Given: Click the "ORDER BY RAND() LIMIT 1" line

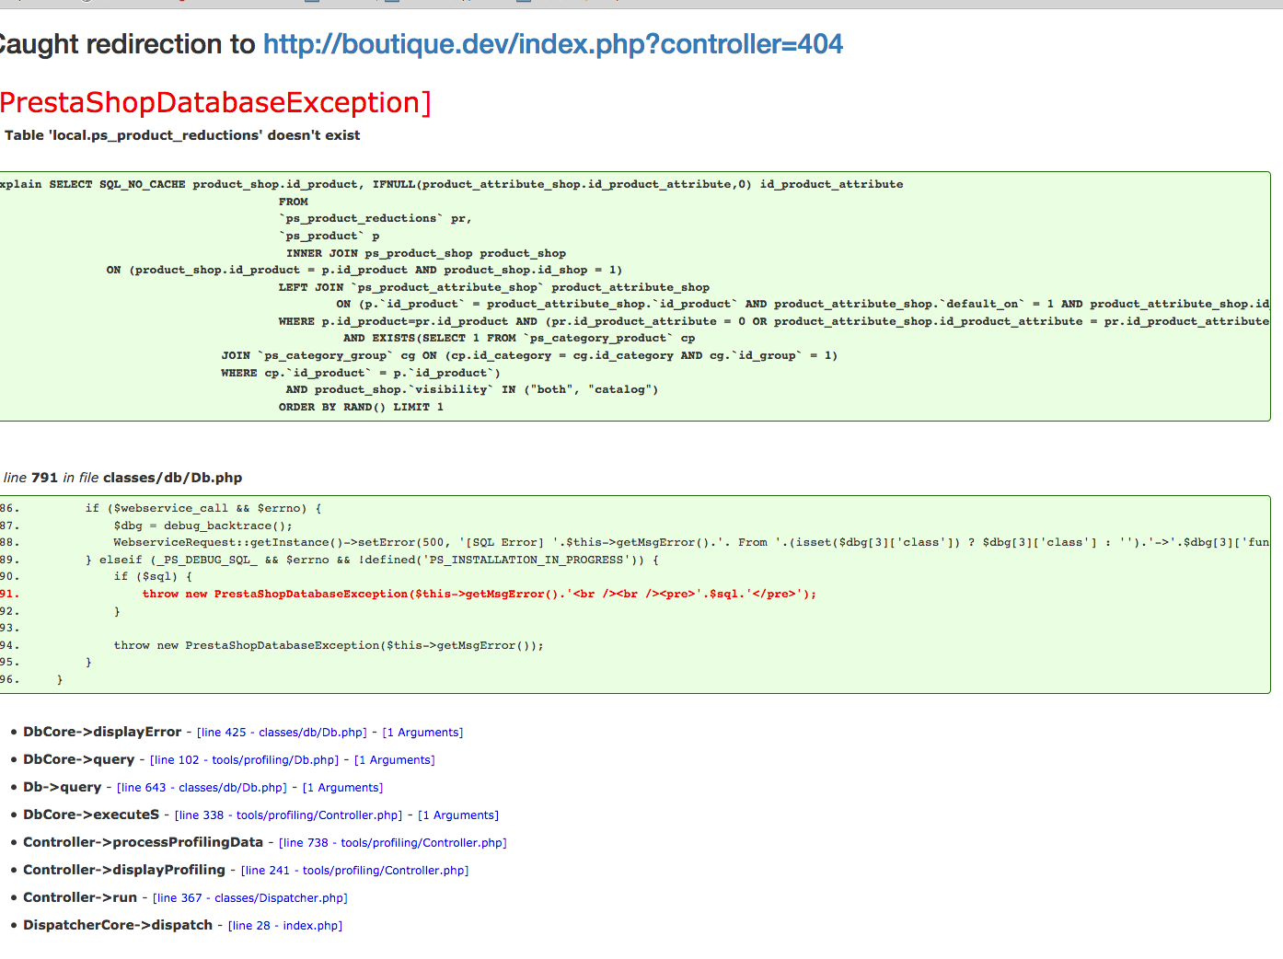Looking at the screenshot, I should [x=361, y=407].
